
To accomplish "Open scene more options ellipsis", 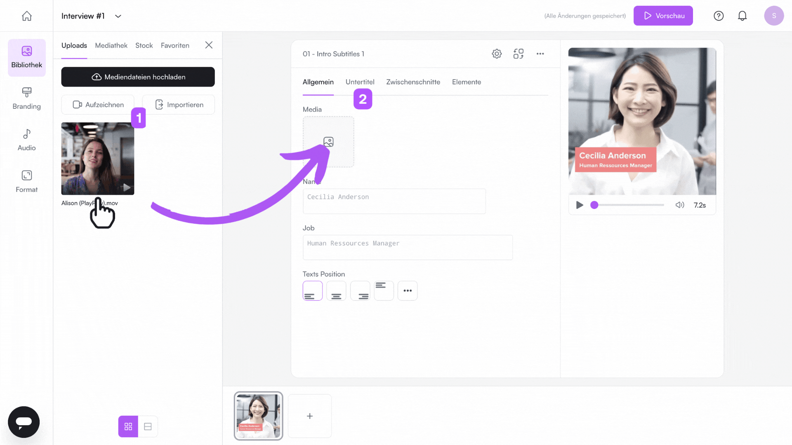I will click(540, 54).
